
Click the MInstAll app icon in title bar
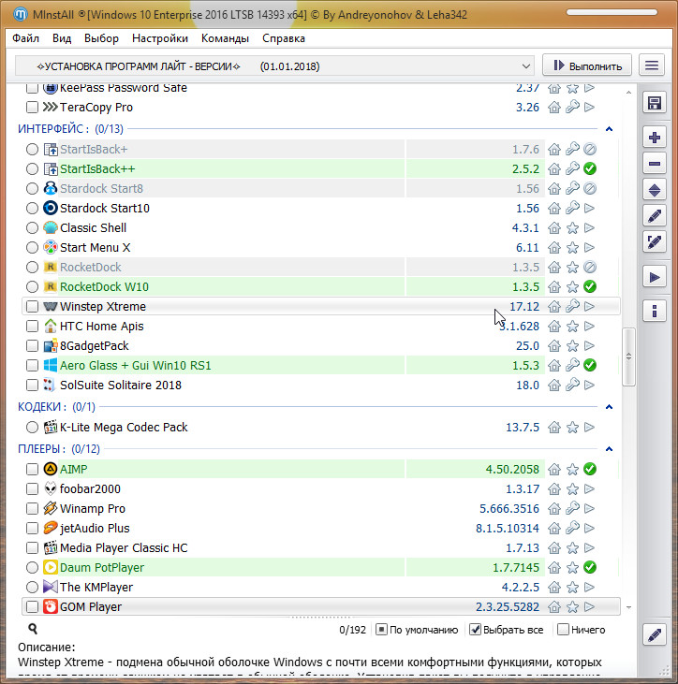20,14
